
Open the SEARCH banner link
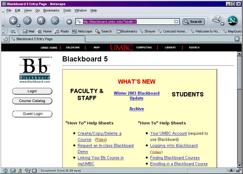[194, 47]
